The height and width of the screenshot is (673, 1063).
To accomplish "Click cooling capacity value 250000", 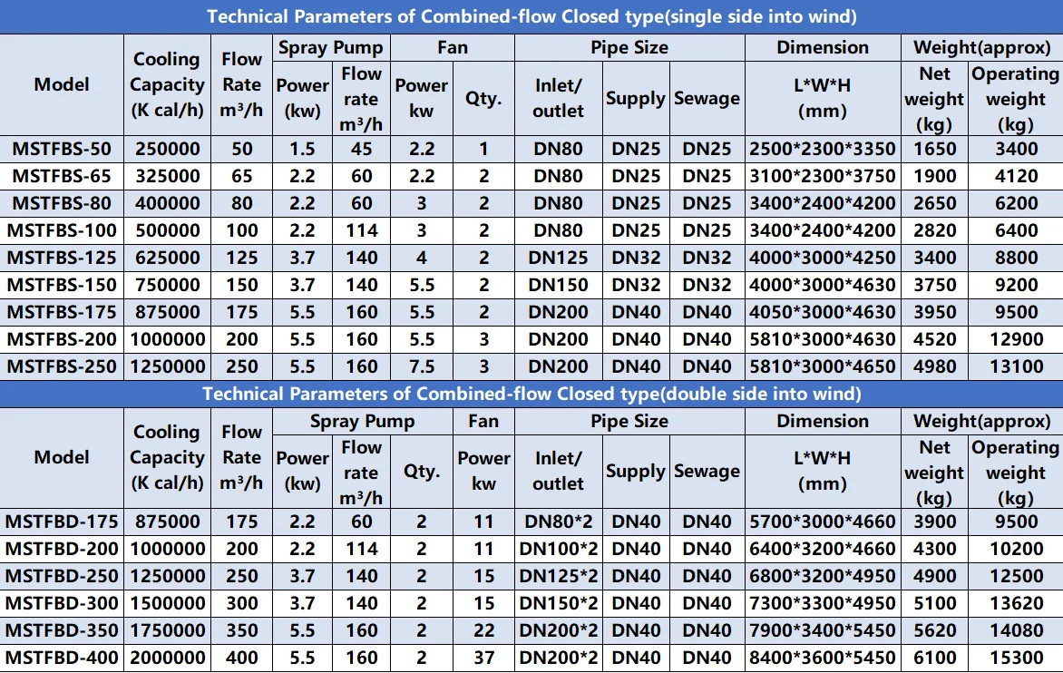I will [x=168, y=149].
